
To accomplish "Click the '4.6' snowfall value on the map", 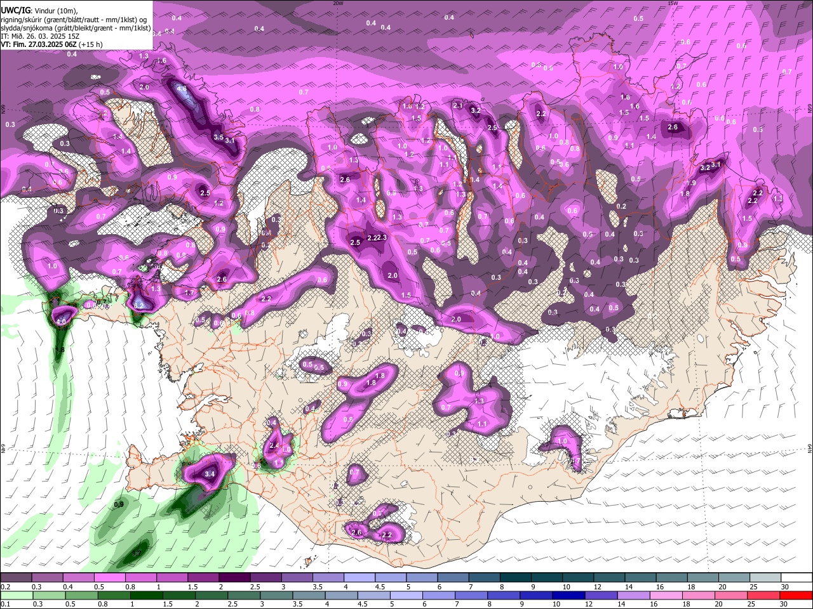I will pos(182,89).
